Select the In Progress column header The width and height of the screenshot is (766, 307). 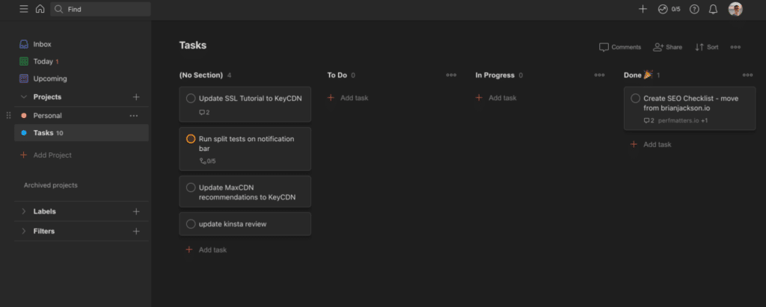(495, 75)
